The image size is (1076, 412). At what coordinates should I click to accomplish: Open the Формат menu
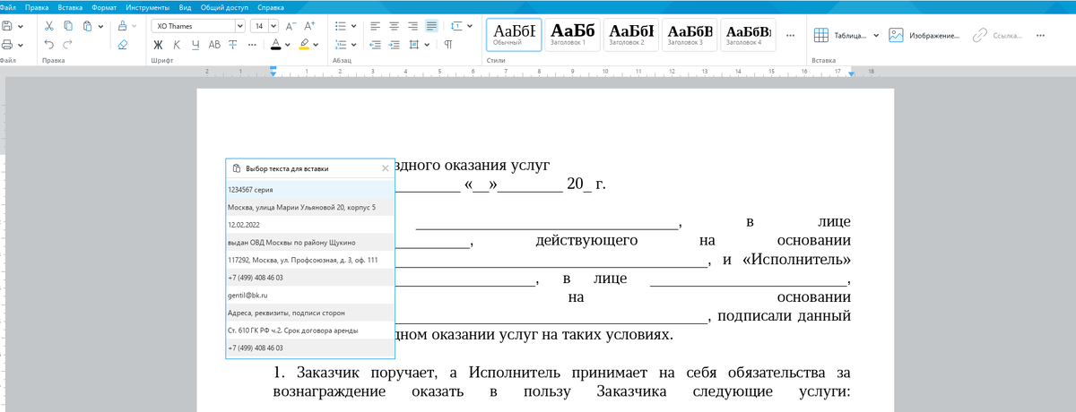(105, 6)
